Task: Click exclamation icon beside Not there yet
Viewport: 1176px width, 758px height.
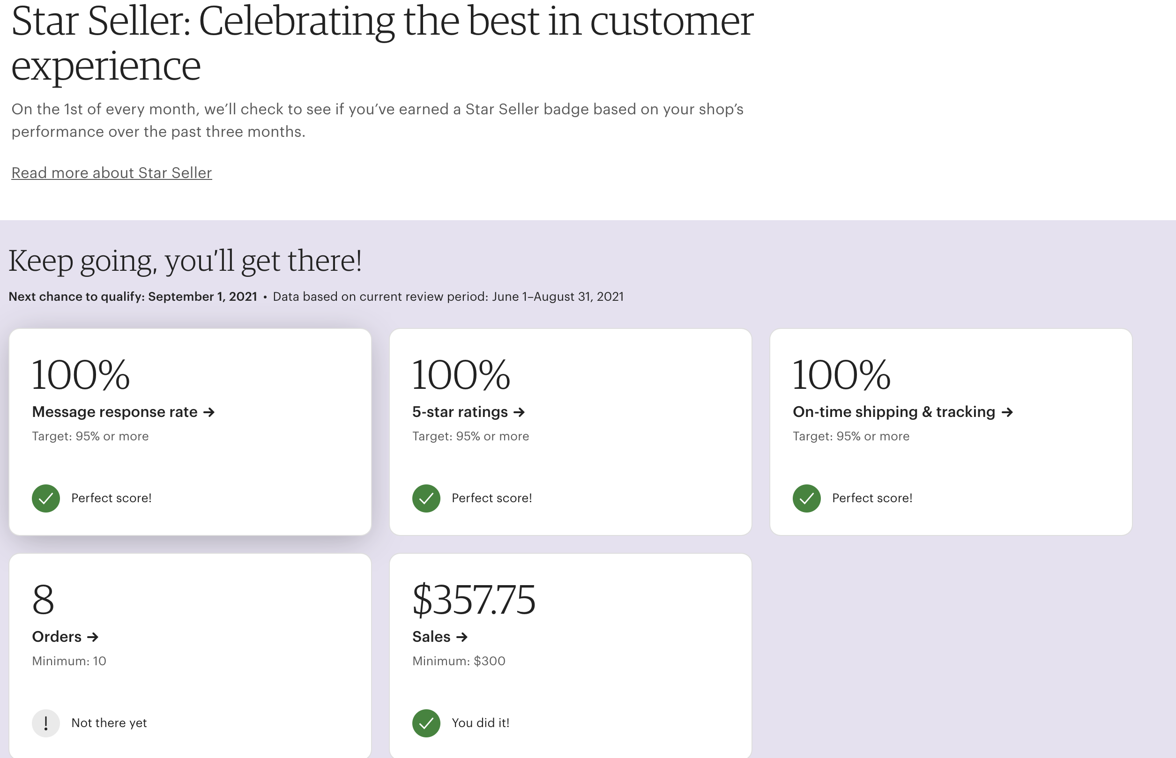Action: (46, 722)
